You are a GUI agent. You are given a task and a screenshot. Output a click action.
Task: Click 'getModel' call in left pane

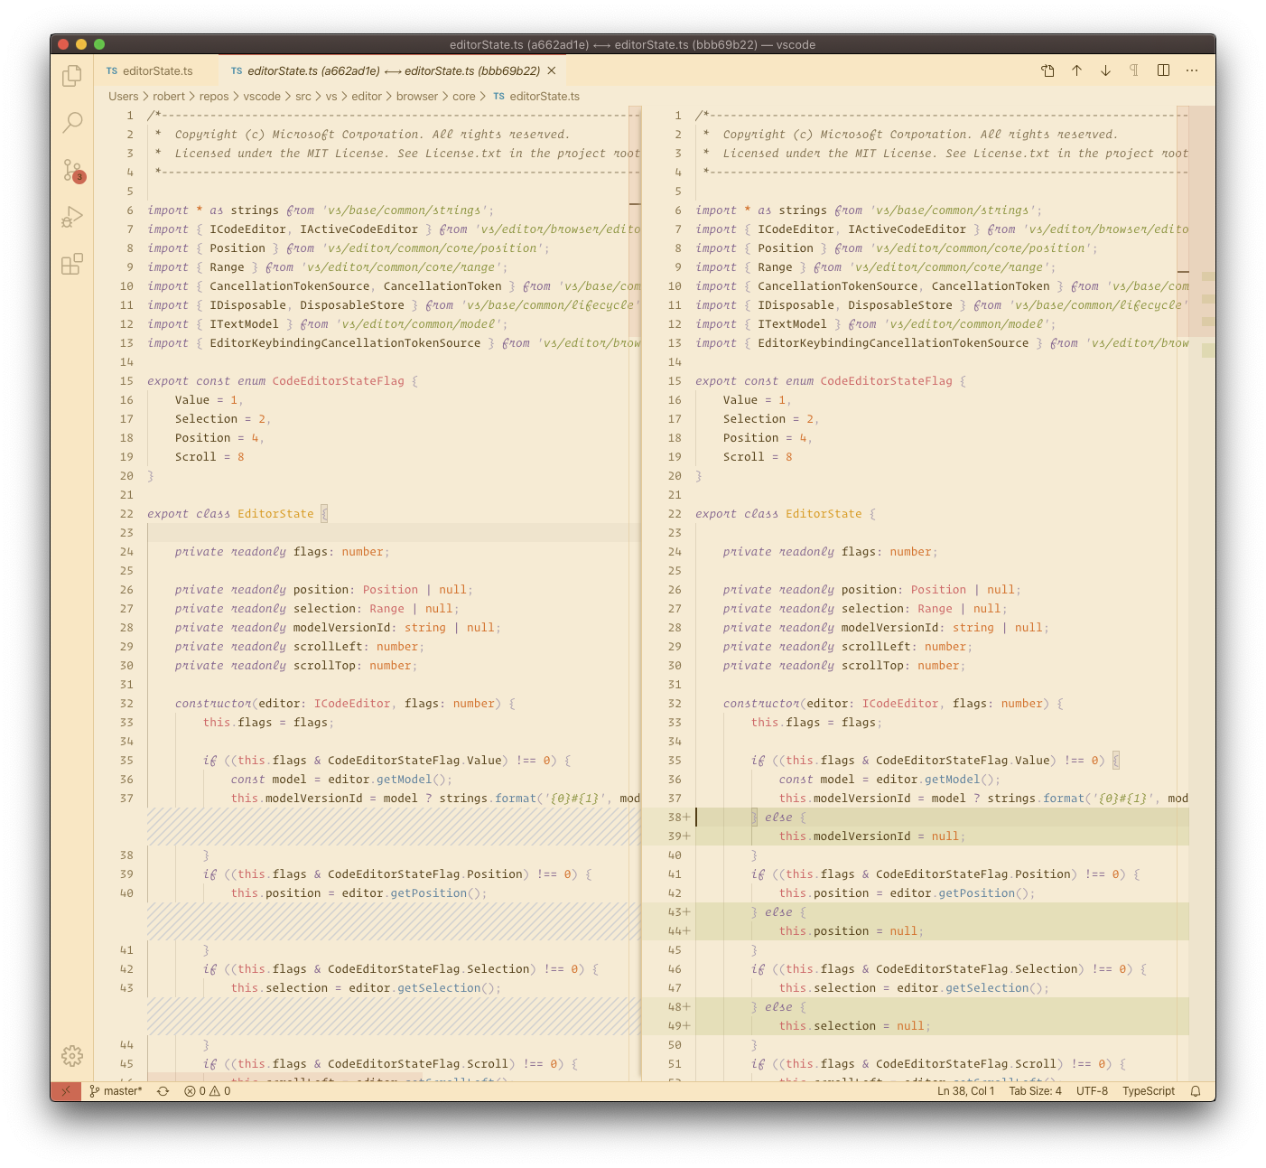(x=405, y=779)
